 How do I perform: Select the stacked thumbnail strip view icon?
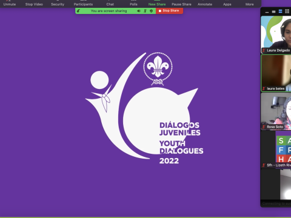(x=280, y=12)
